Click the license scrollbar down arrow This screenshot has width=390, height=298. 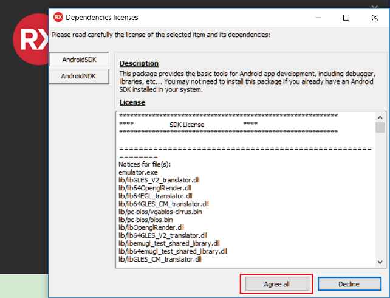[380, 262]
